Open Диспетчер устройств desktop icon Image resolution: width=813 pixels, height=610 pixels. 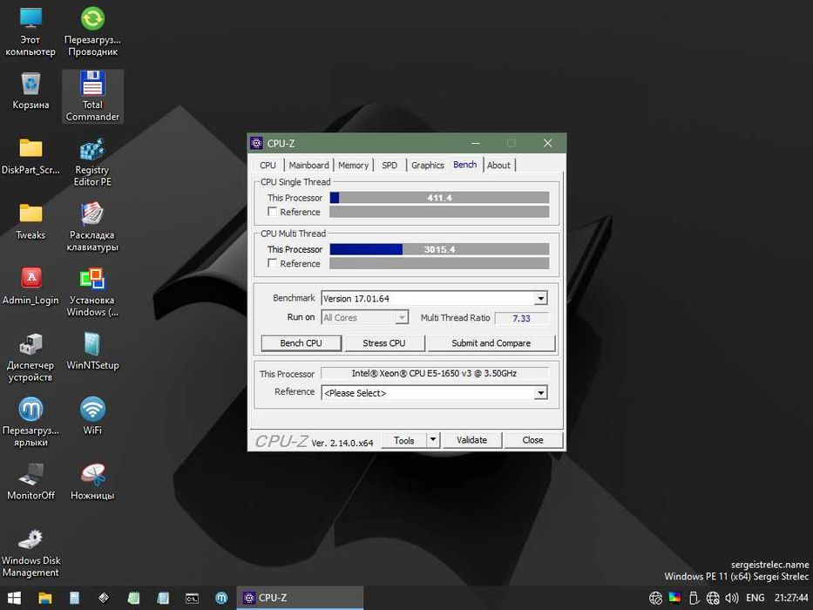[x=30, y=357]
